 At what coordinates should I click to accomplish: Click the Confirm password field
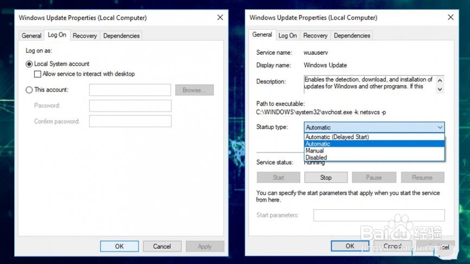coord(130,121)
